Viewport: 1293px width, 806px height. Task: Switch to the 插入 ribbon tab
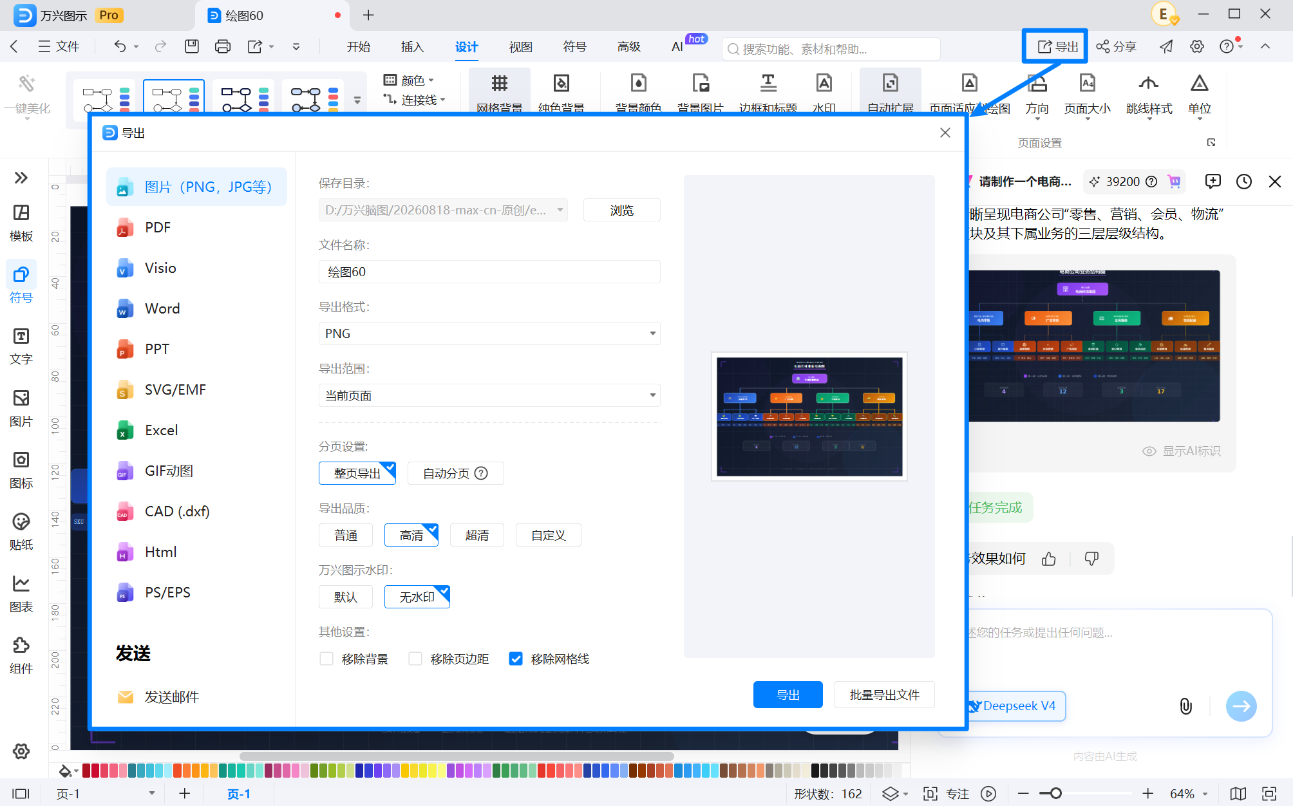coord(412,46)
